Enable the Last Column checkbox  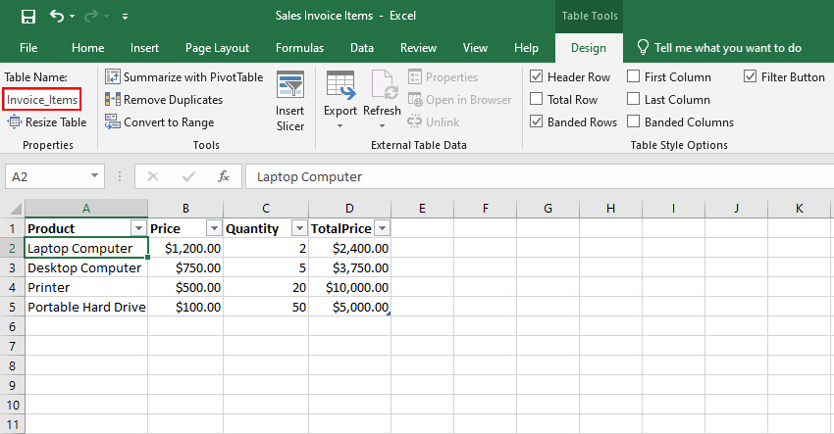pos(633,99)
